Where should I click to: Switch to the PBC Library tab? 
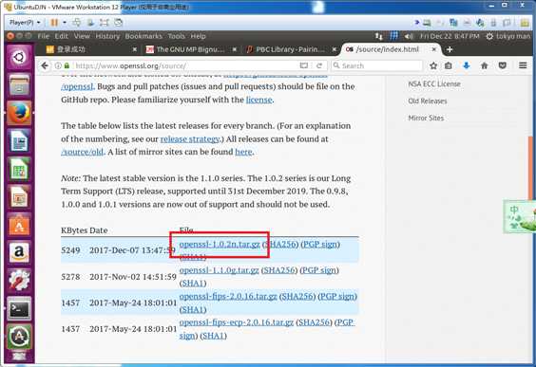coord(290,50)
